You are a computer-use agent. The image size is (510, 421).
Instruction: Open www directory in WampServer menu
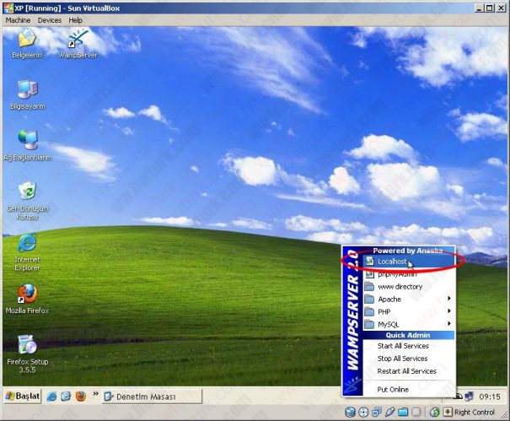click(x=409, y=287)
